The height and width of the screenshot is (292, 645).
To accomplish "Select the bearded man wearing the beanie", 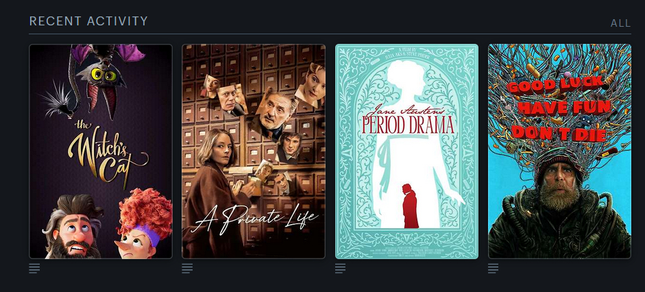I will click(559, 206).
